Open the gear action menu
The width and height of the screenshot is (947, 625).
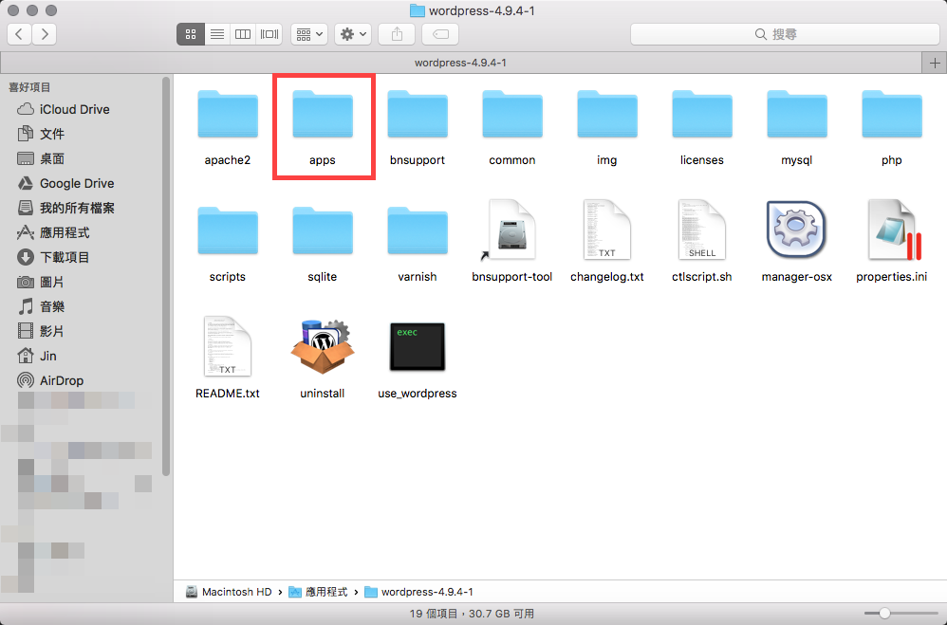coord(353,34)
